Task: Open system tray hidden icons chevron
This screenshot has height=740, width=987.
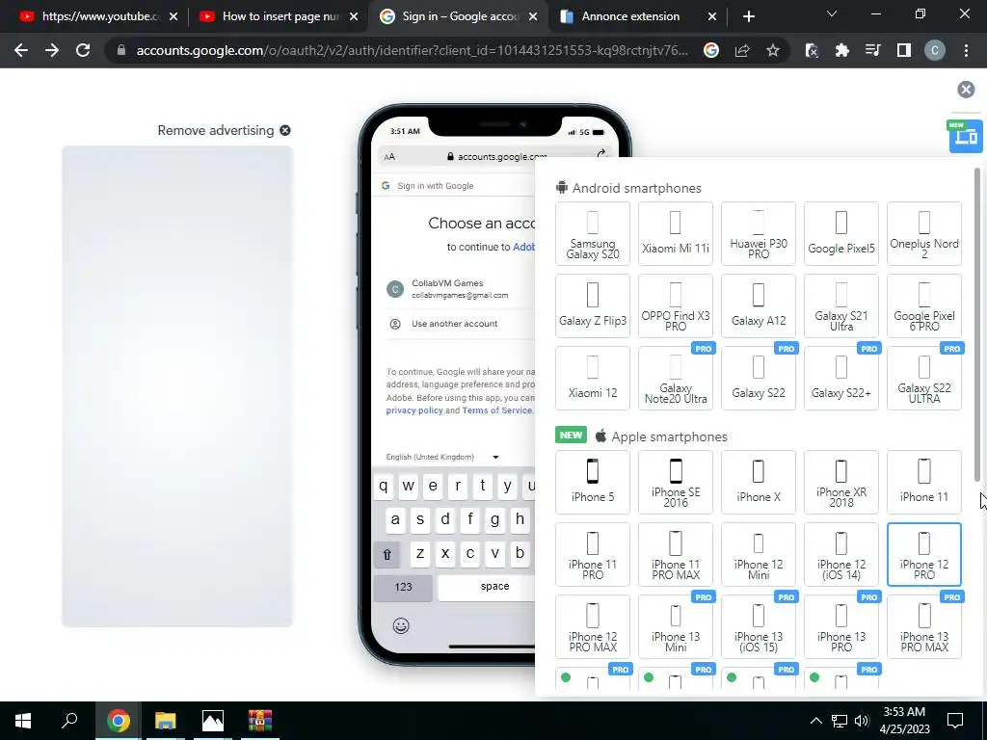Action: [815, 721]
